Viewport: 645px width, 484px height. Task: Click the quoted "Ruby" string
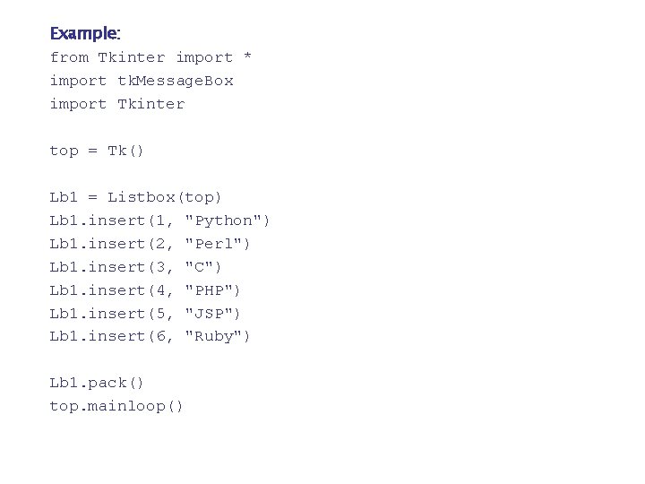pos(217,337)
